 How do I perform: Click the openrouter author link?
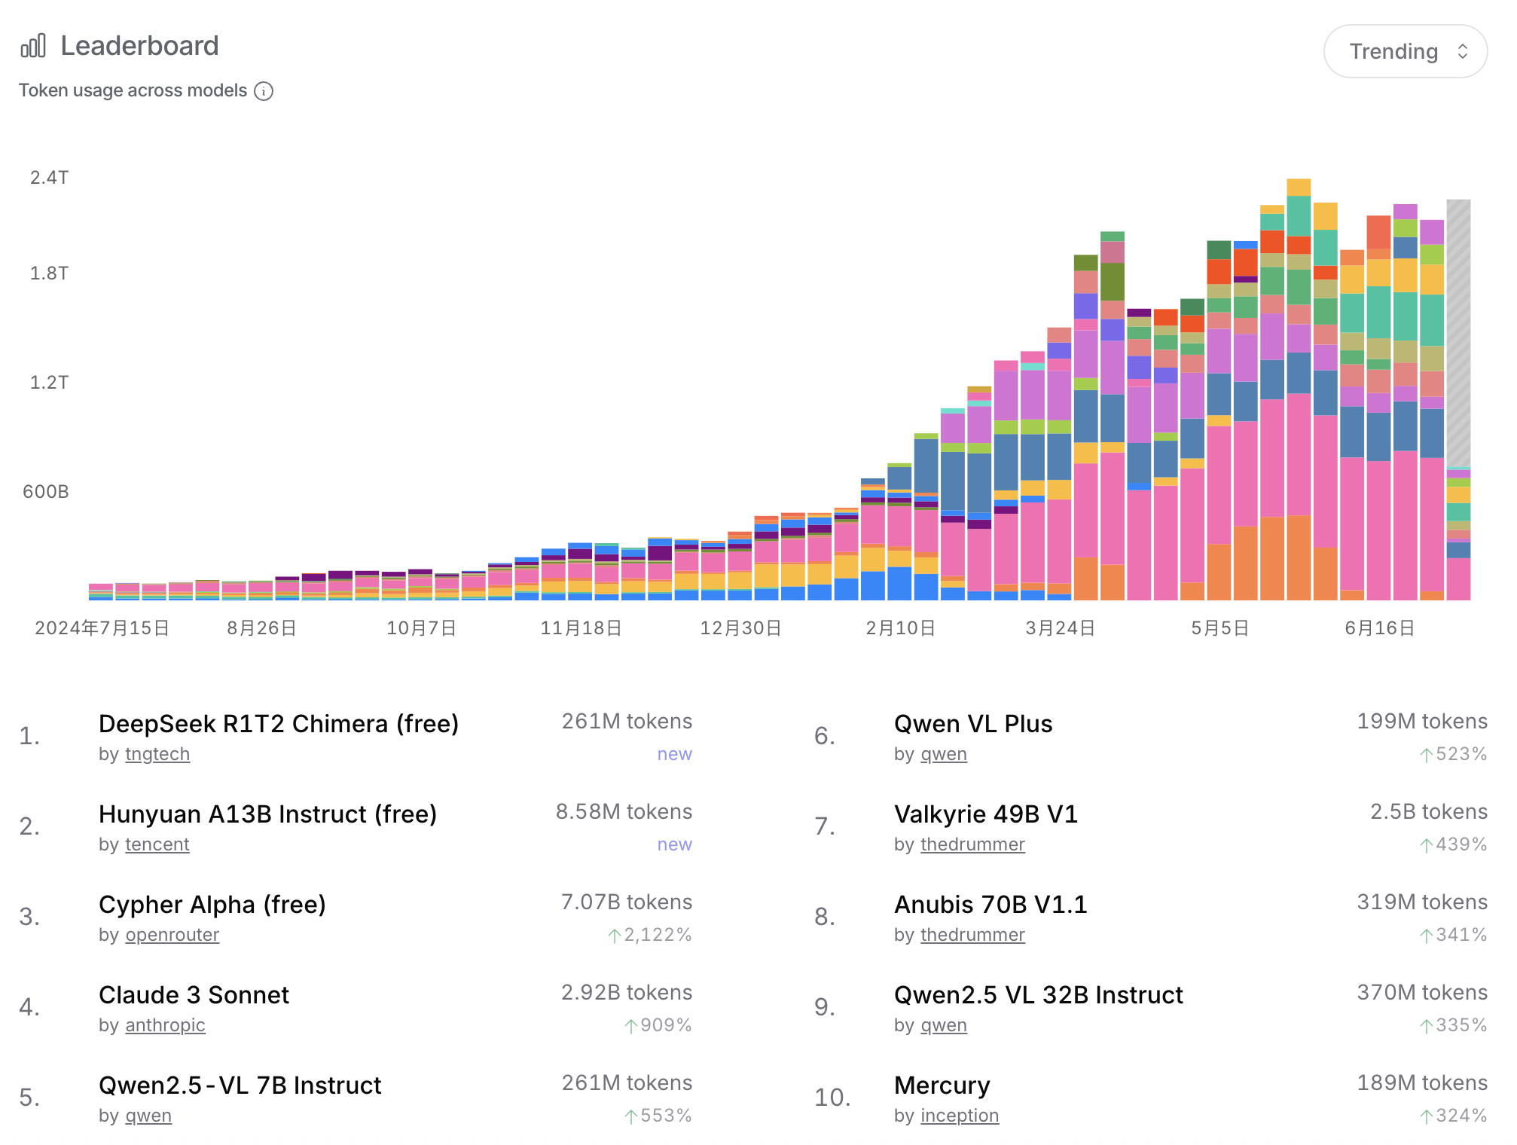click(x=172, y=935)
